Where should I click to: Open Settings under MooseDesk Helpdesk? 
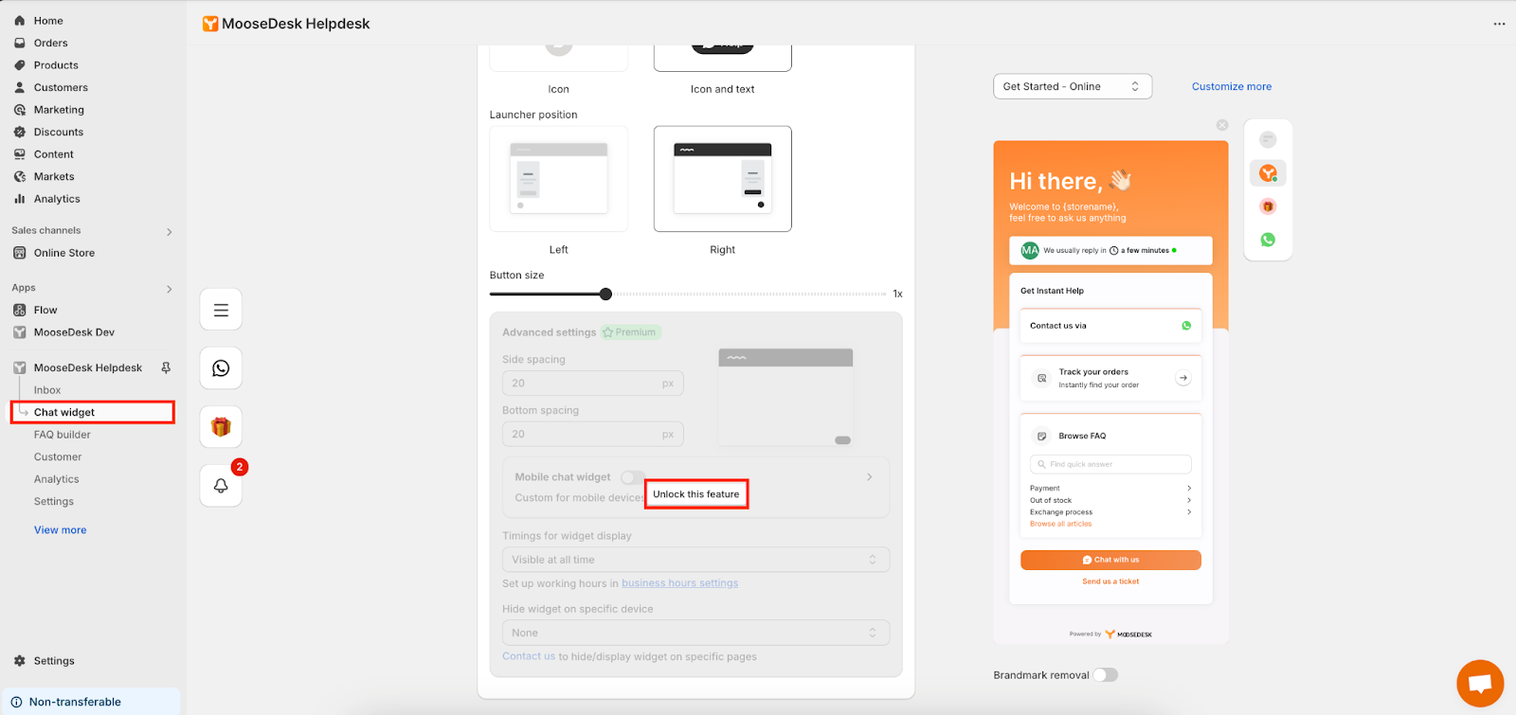(54, 501)
